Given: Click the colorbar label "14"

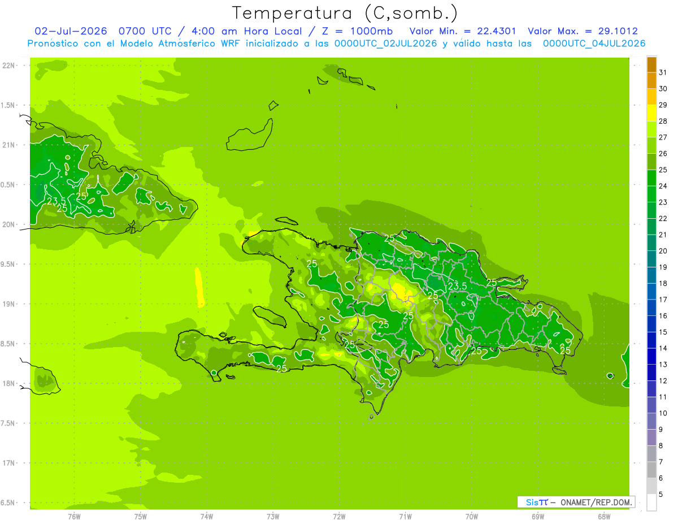Looking at the screenshot, I should [x=663, y=348].
